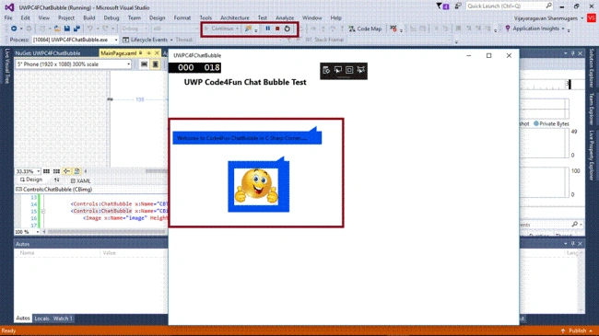Click the Save icon in toolbar
The width and height of the screenshot is (599, 336).
pos(67,29)
